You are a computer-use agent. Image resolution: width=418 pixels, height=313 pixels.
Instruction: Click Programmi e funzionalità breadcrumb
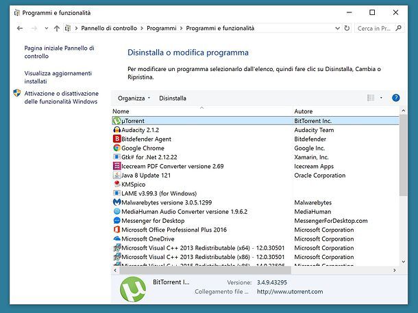point(220,28)
